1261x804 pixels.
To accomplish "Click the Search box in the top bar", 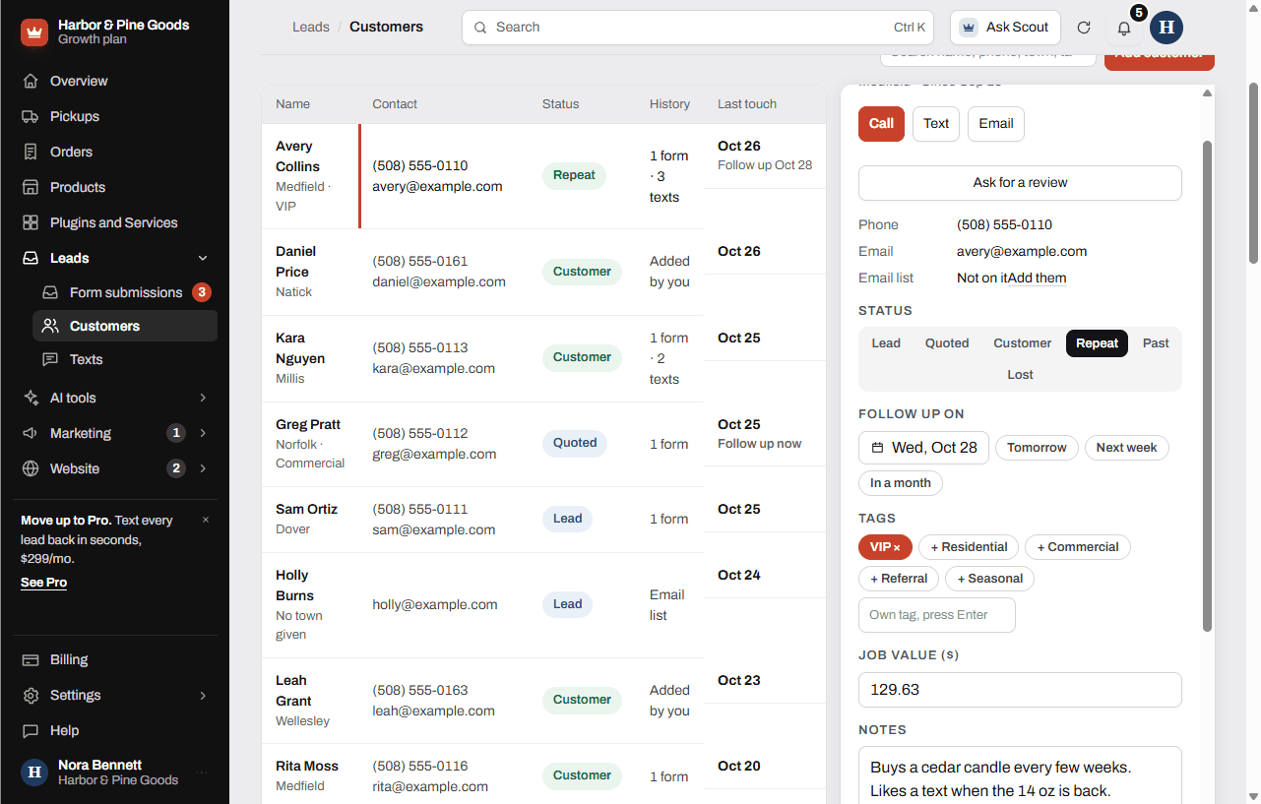I will click(698, 28).
